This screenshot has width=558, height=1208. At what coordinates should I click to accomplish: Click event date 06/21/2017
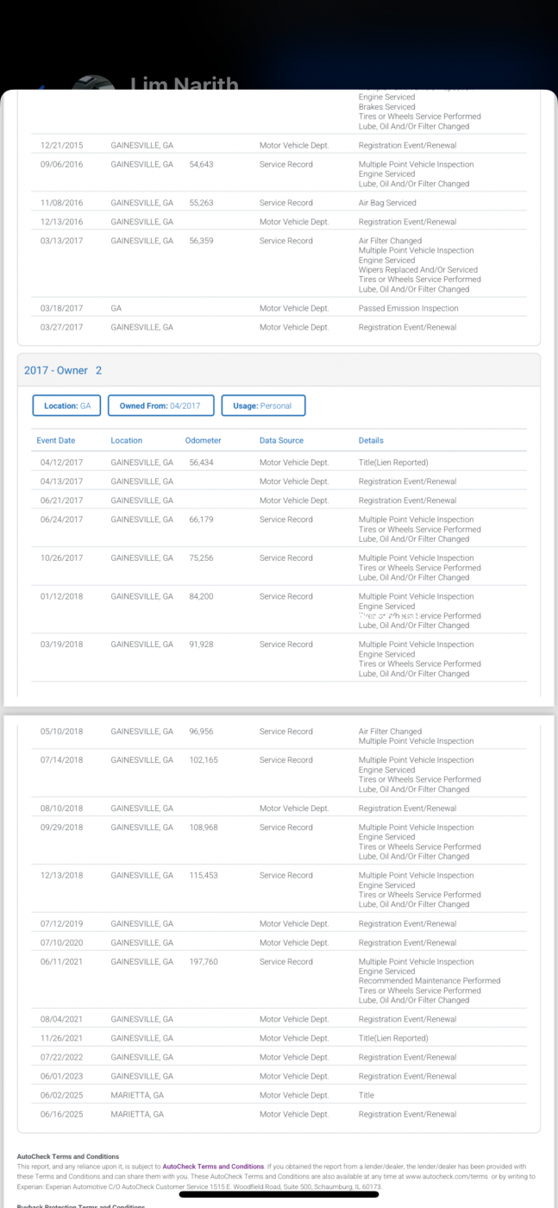click(61, 500)
